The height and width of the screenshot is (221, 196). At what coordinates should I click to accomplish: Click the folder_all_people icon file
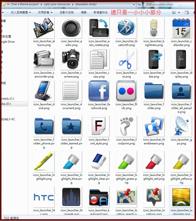[x=181, y=91]
